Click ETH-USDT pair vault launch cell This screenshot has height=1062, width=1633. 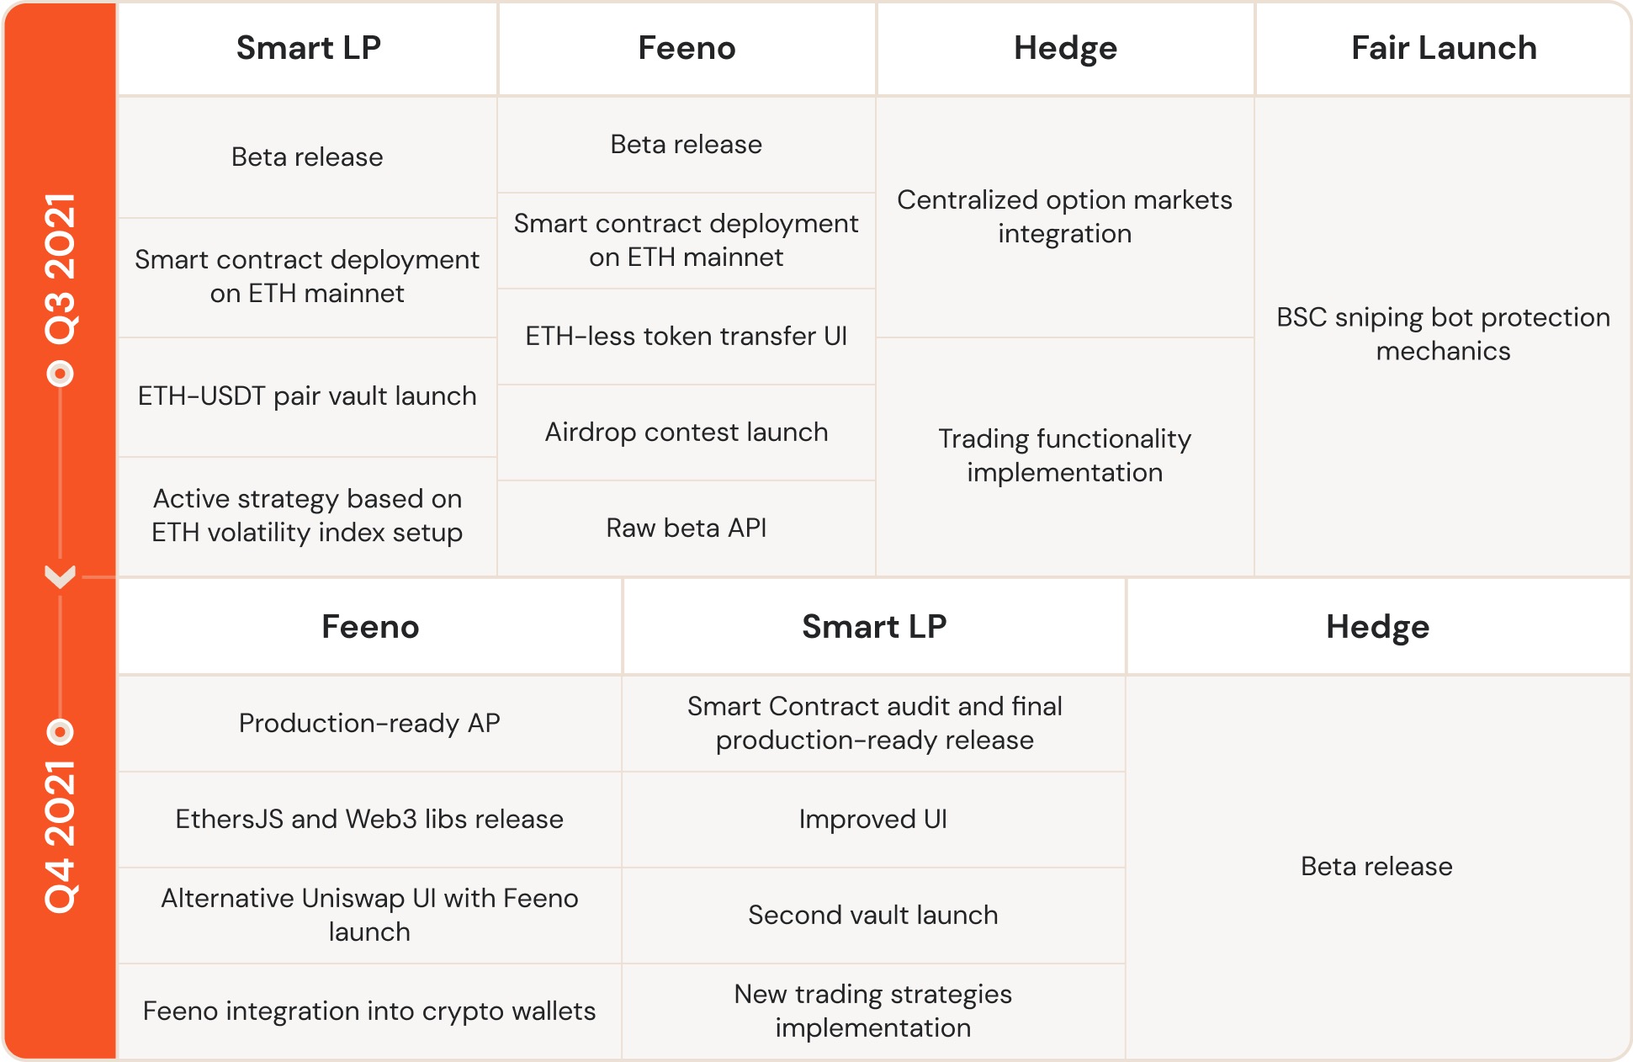coord(308,397)
